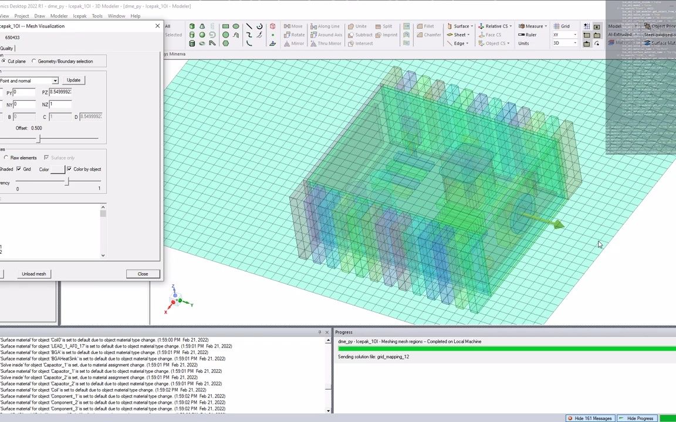The height and width of the screenshot is (422, 676).
Task: Click the Offset slider handle
Action: point(39,138)
